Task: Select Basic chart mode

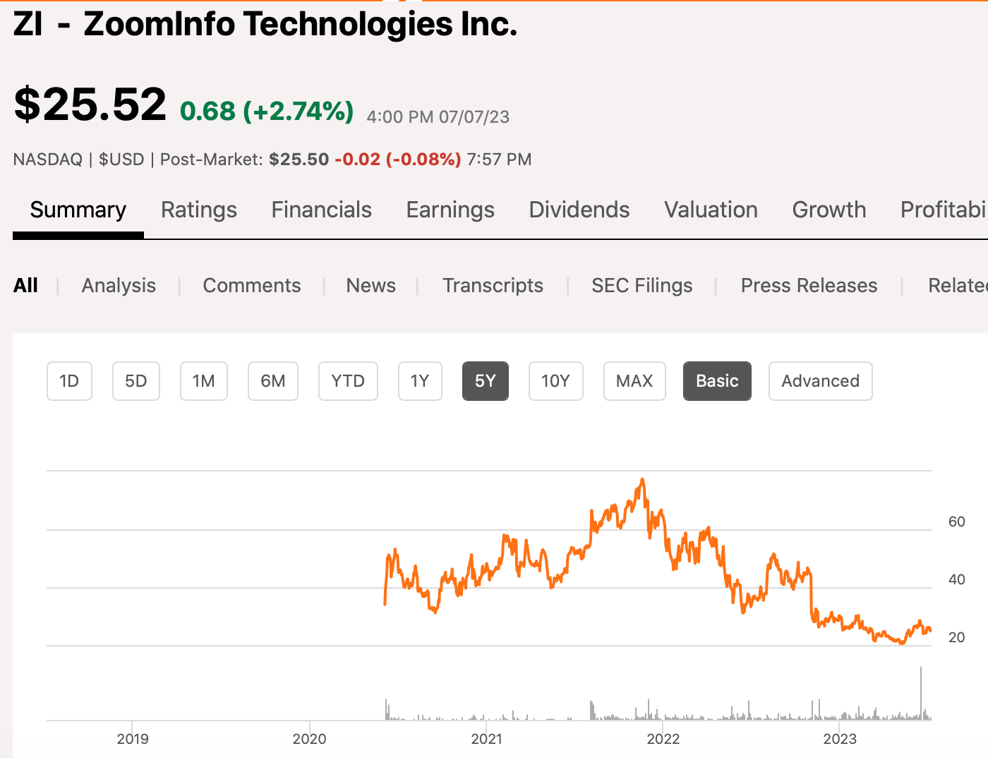Action: [x=717, y=381]
